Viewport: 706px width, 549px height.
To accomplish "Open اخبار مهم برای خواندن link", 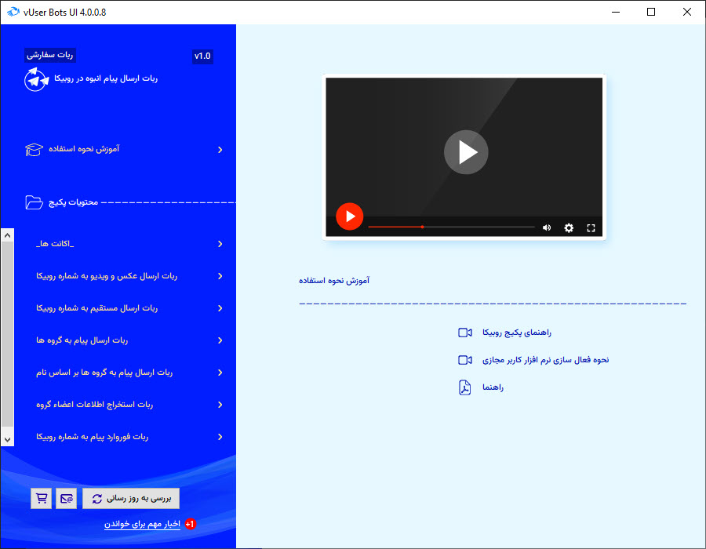I will click(142, 524).
